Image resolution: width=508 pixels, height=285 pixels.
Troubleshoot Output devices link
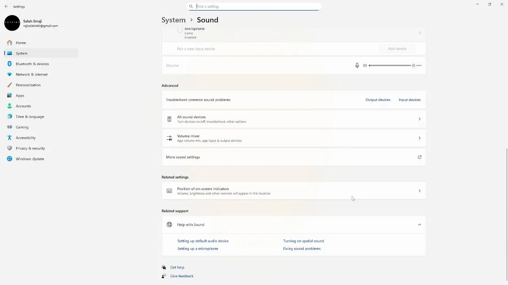tap(378, 100)
